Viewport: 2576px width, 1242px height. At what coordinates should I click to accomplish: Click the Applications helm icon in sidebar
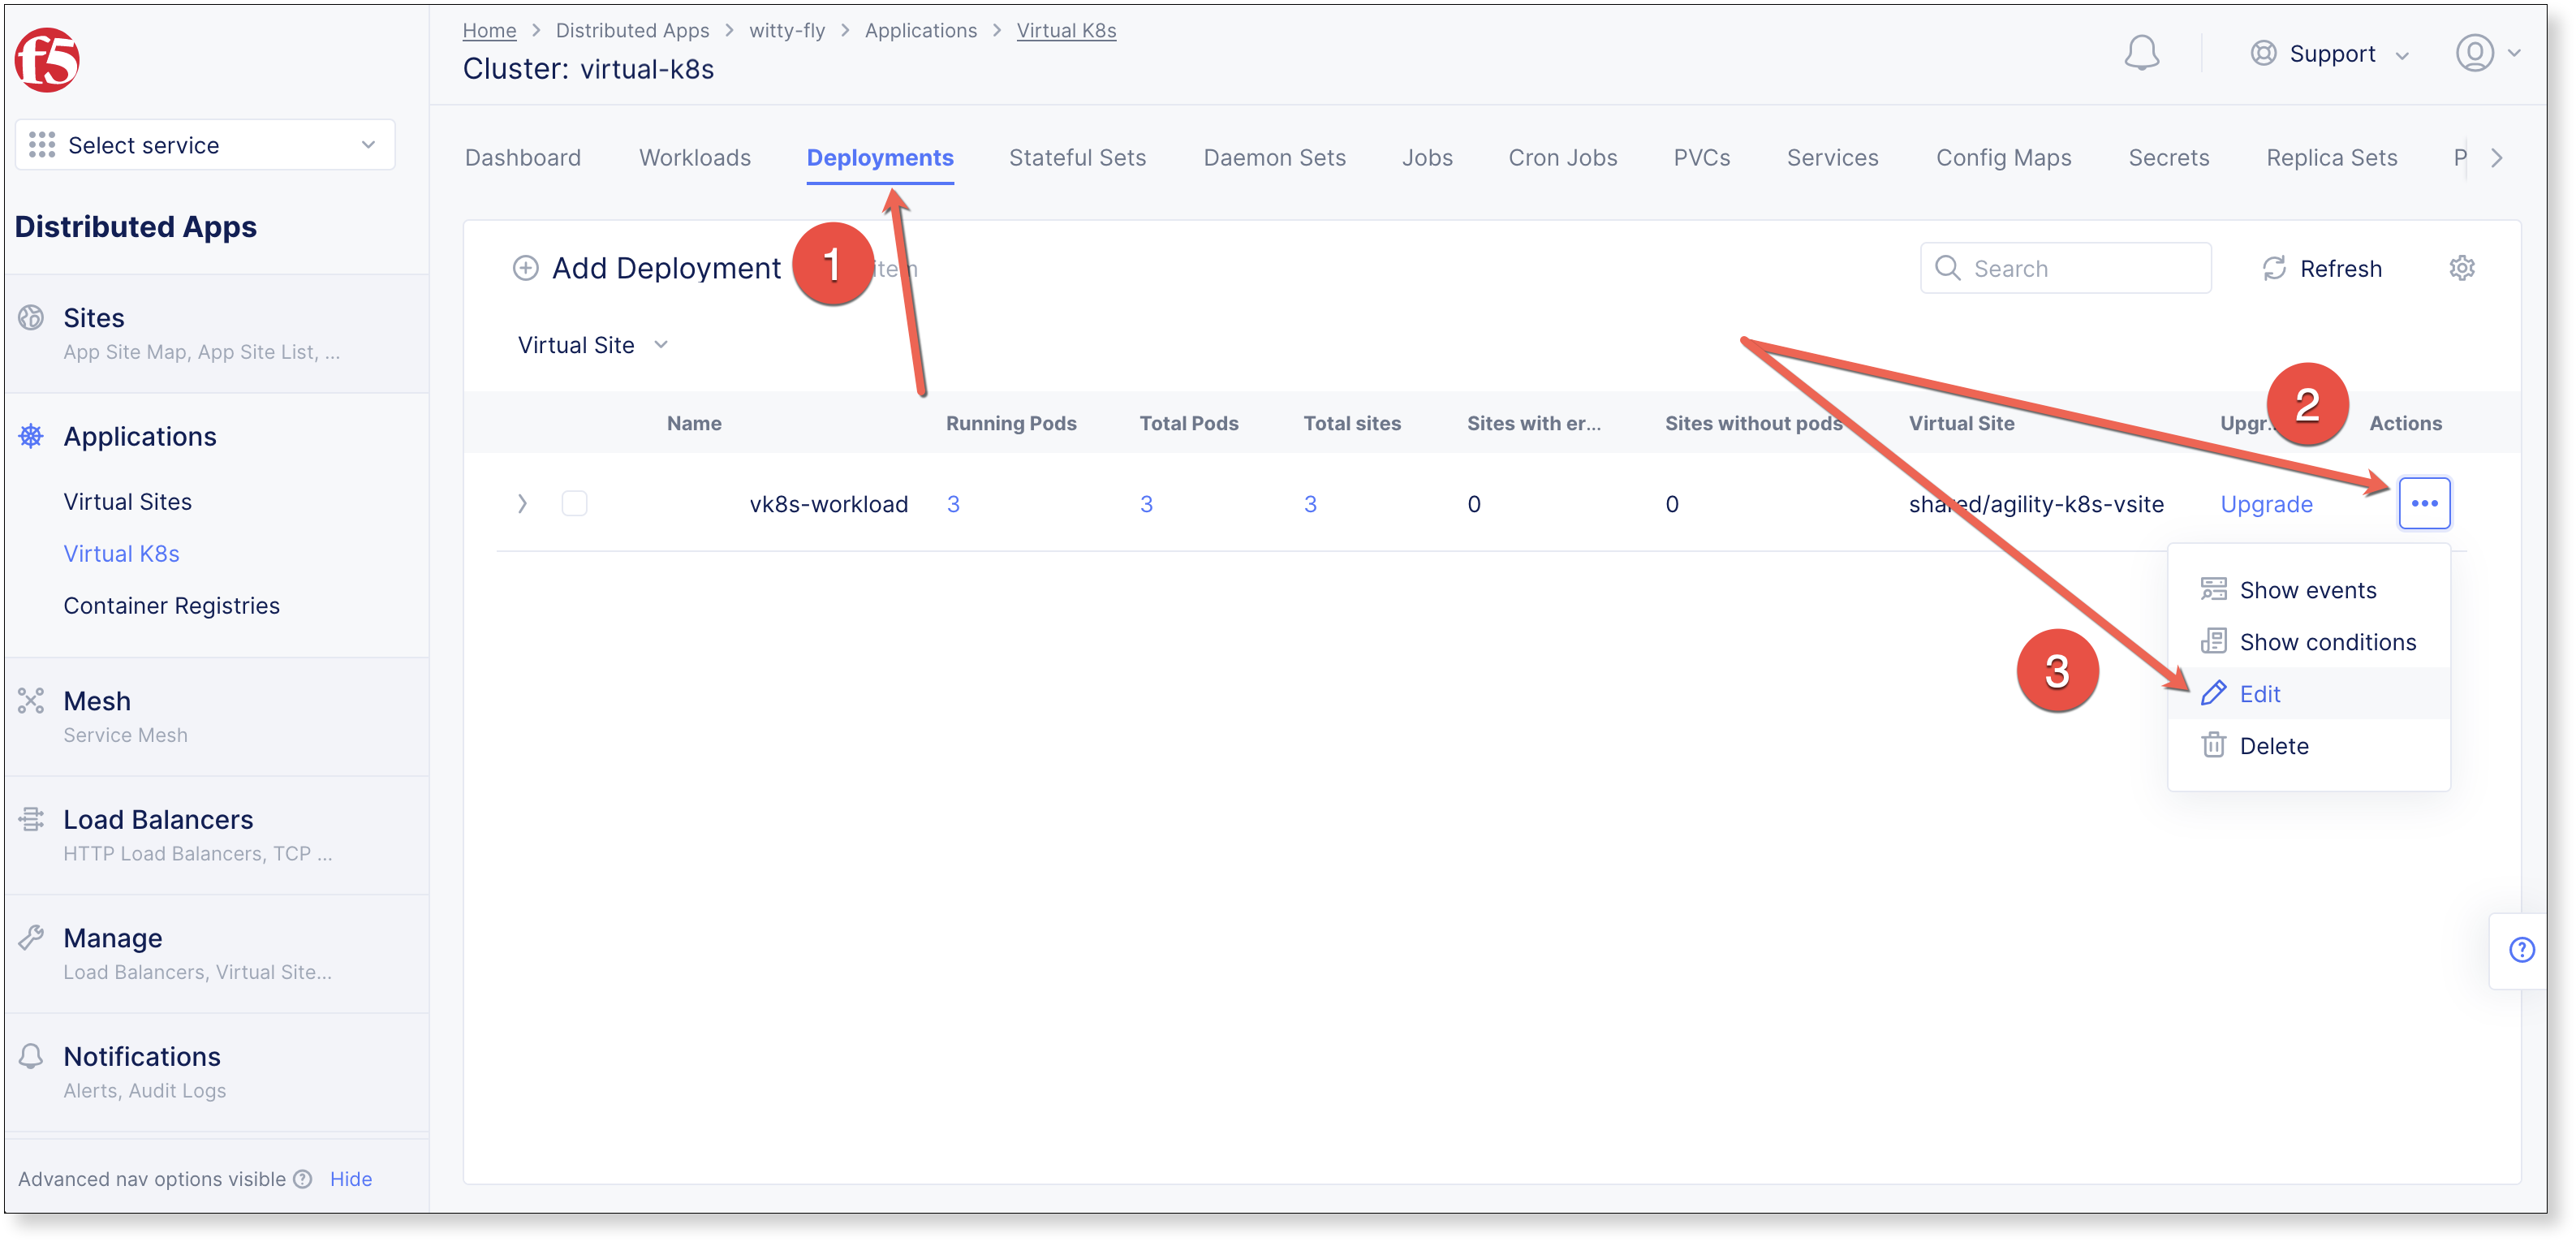coord(31,436)
